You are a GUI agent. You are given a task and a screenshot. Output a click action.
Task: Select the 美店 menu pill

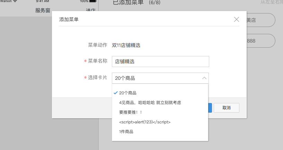coord(260,20)
